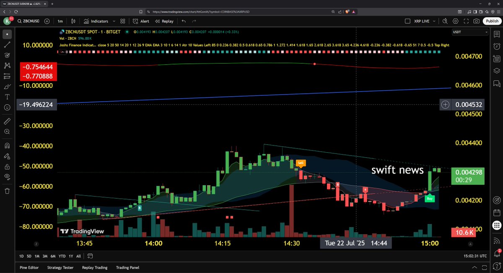This screenshot has height=273, width=503.
Task: Click the compare or add symbol plus icon
Action: pos(47,21)
